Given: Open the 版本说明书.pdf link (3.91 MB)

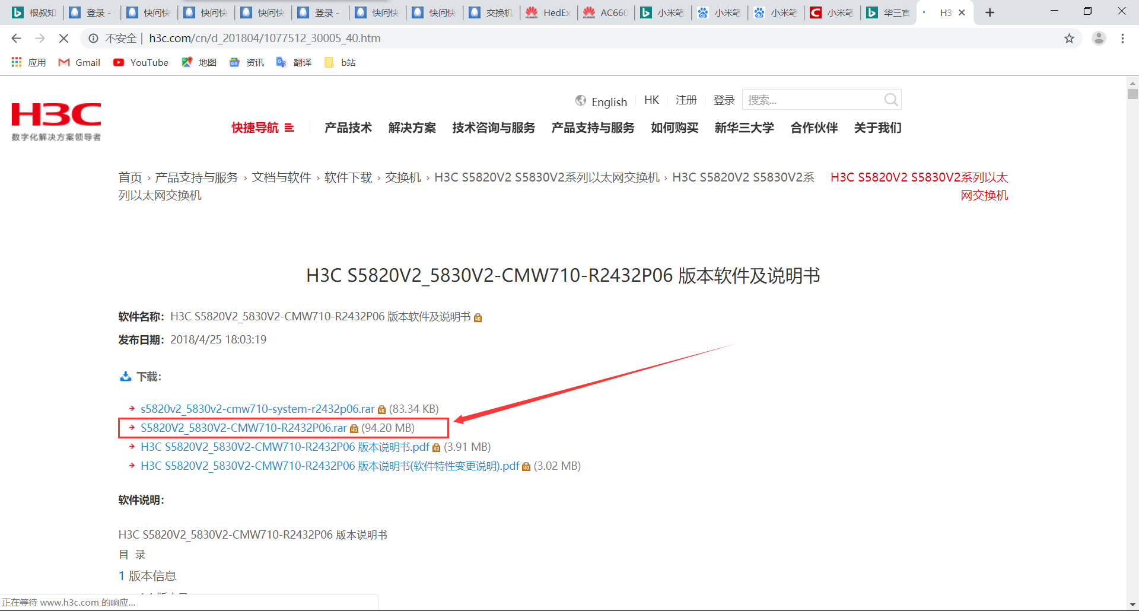Looking at the screenshot, I should (x=285, y=447).
